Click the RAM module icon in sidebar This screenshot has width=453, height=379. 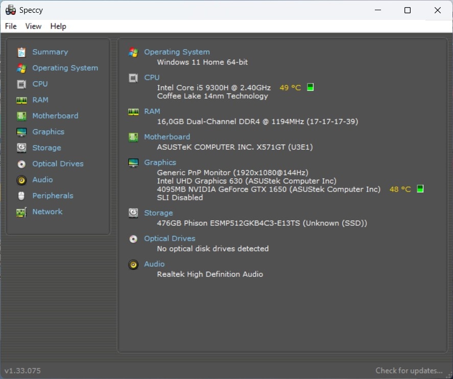click(21, 100)
